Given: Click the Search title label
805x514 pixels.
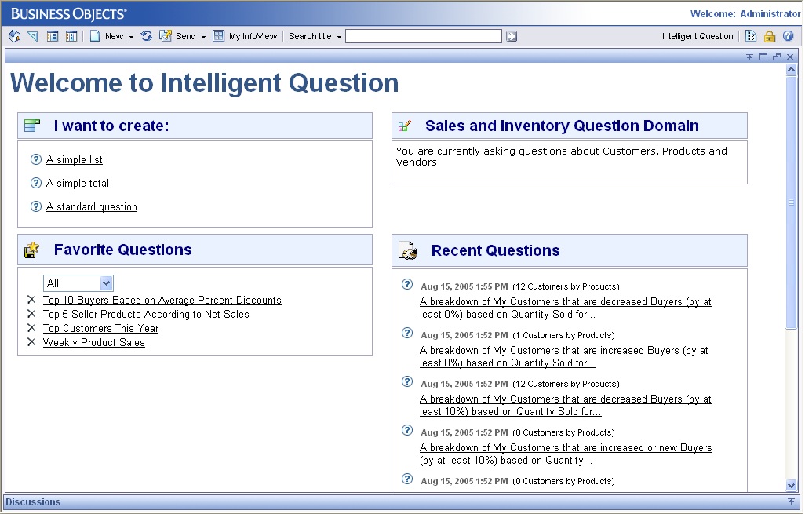Looking at the screenshot, I should [310, 36].
